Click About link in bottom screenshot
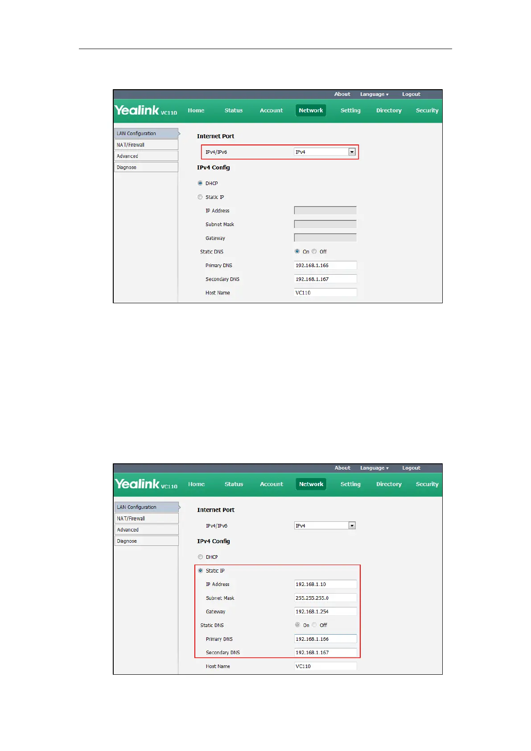This screenshot has height=751, width=531. [342, 468]
